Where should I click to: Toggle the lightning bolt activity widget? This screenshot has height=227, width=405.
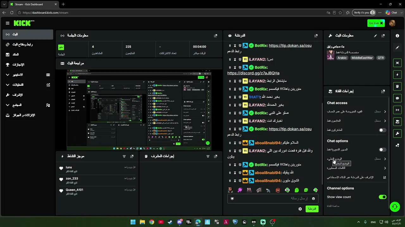coord(397,75)
